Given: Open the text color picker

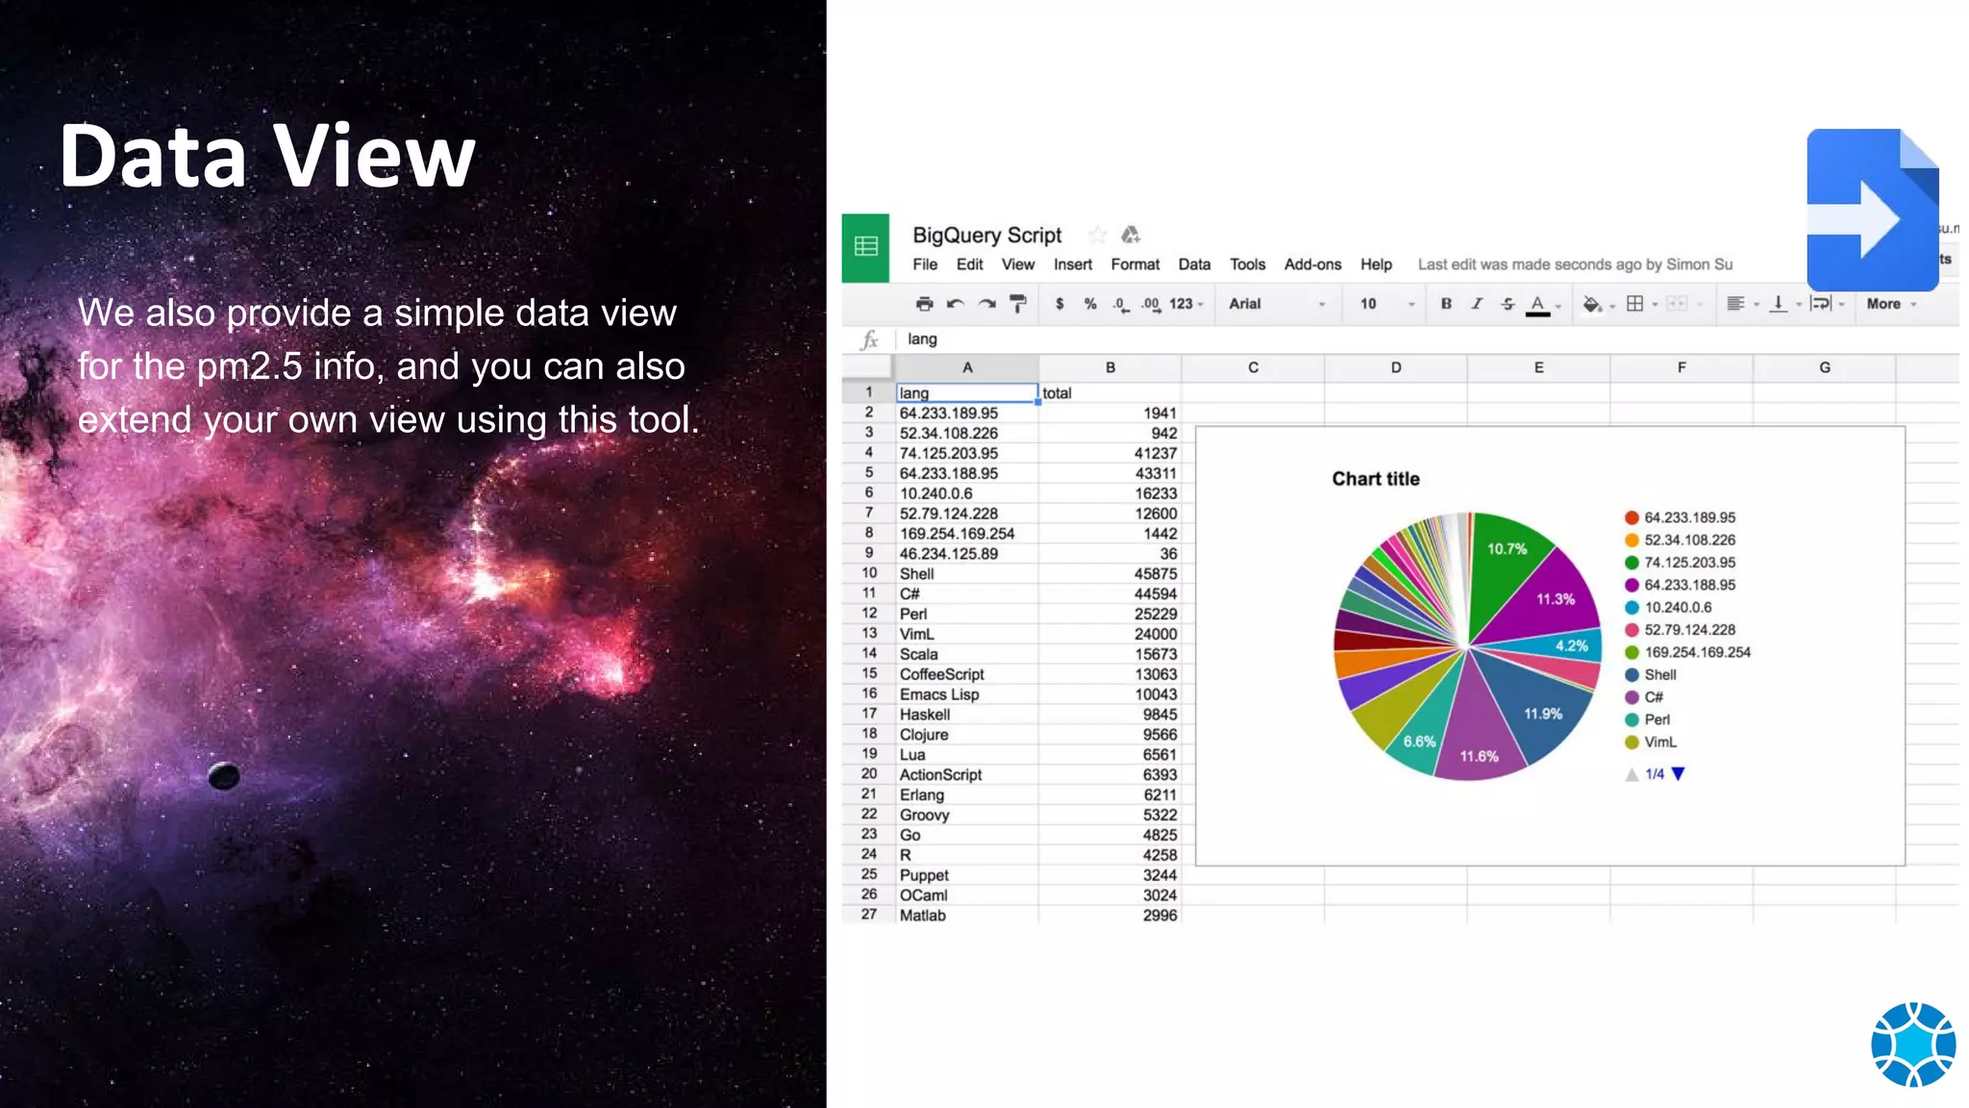Looking at the screenshot, I should 1538,304.
